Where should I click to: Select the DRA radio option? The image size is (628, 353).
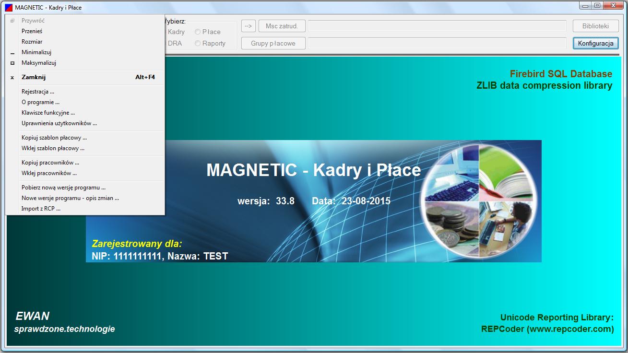pyautogui.click(x=174, y=43)
